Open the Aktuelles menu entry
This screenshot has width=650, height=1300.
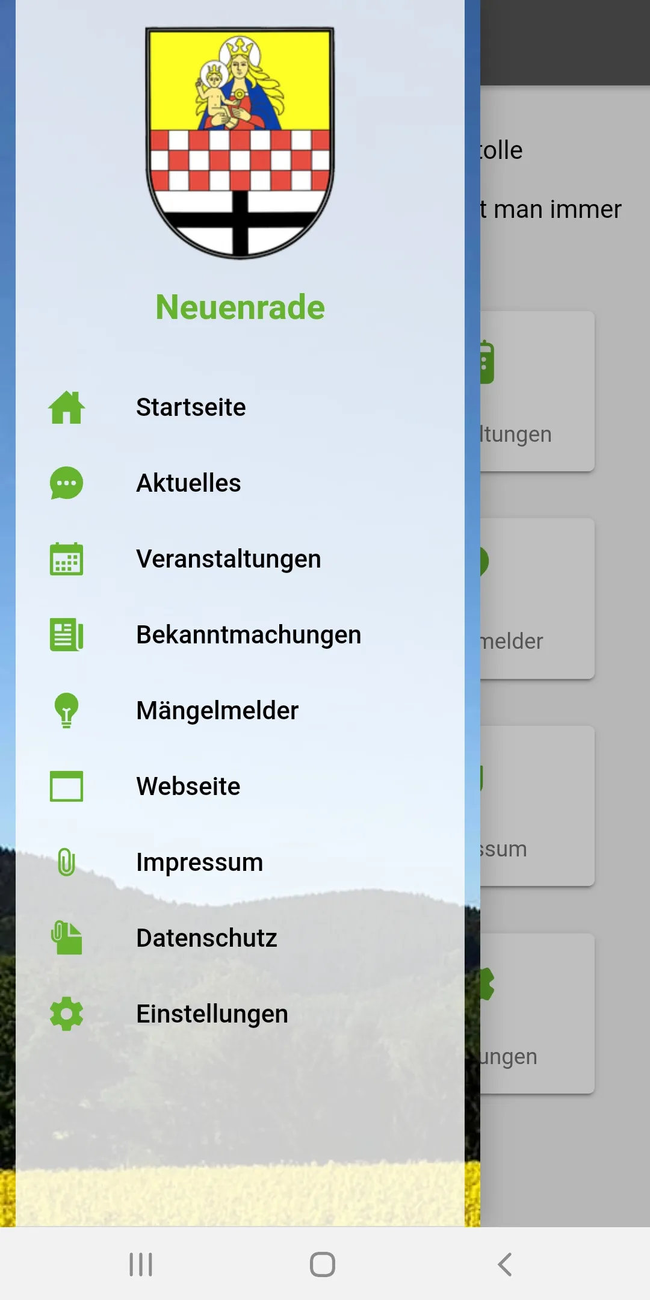click(x=240, y=483)
